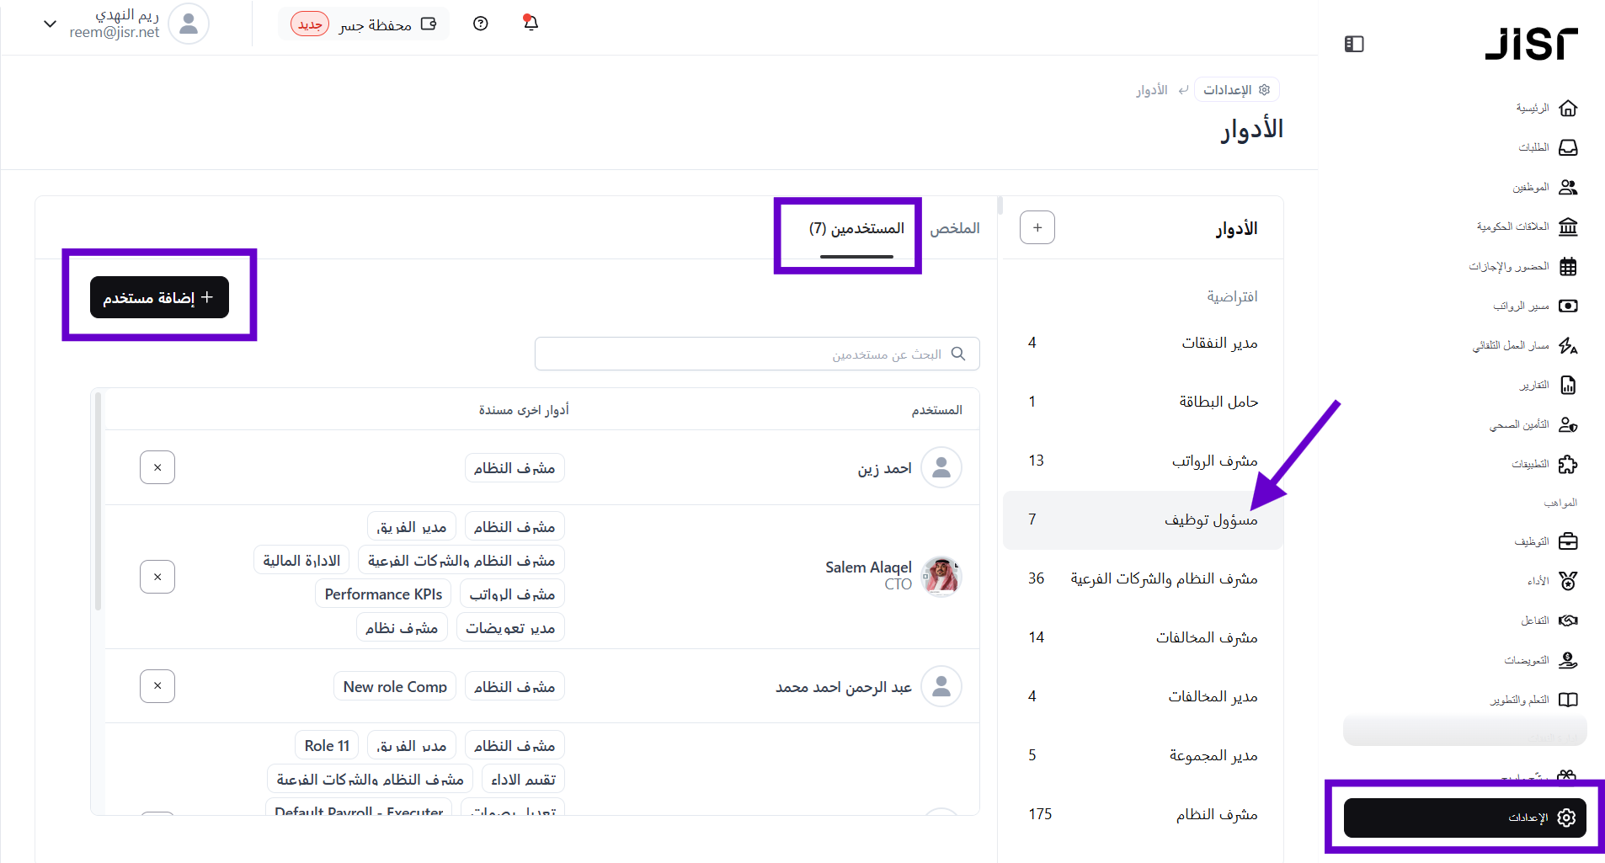This screenshot has width=1605, height=863.
Task: Click the user search field
Action: (756, 354)
